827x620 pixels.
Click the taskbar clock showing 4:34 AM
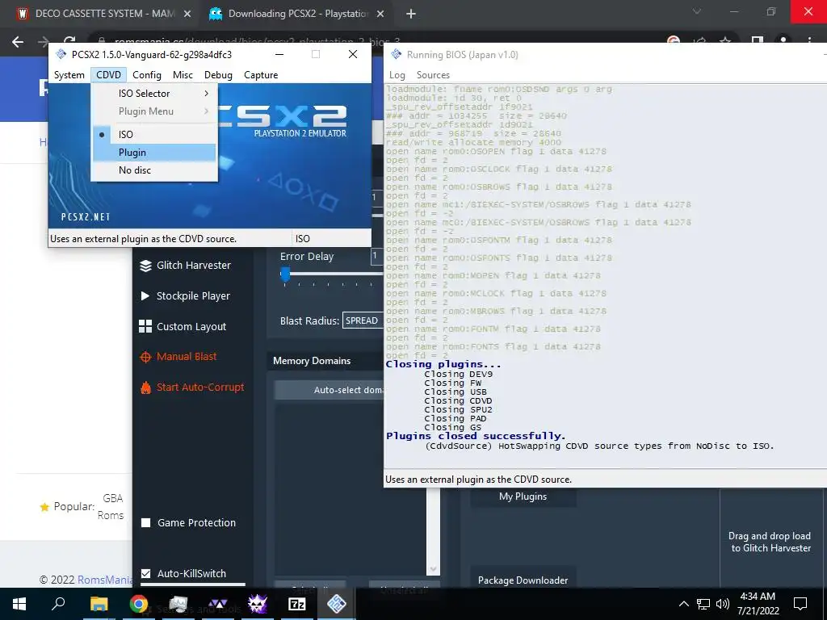click(x=758, y=604)
